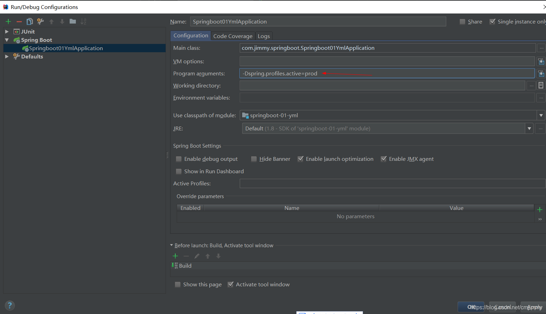Edit Environment variables with the browse button
The width and height of the screenshot is (546, 314).
click(x=541, y=98)
